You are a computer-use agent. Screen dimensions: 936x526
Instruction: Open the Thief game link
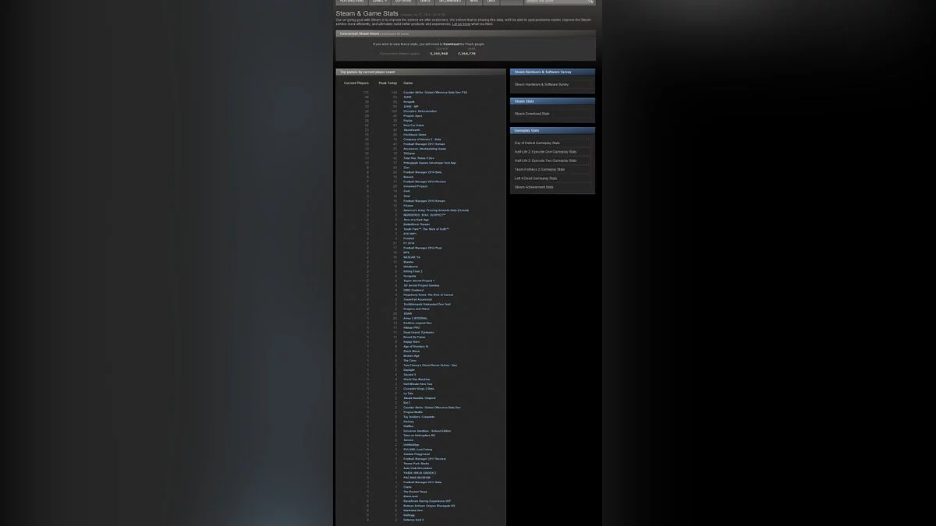pyautogui.click(x=406, y=196)
